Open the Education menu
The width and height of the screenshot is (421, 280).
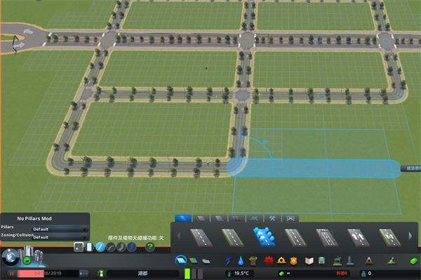[309, 260]
